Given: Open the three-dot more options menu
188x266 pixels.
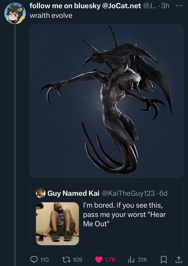Looking at the screenshot, I should click(179, 6).
